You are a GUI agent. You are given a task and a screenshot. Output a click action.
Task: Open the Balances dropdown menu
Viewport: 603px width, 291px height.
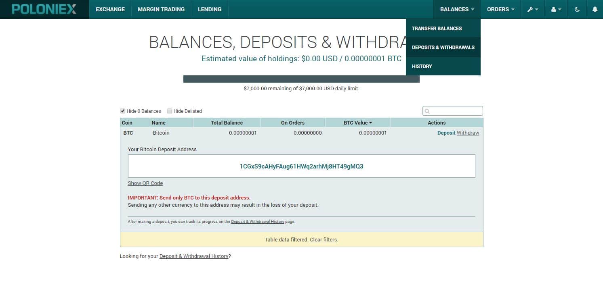(457, 9)
